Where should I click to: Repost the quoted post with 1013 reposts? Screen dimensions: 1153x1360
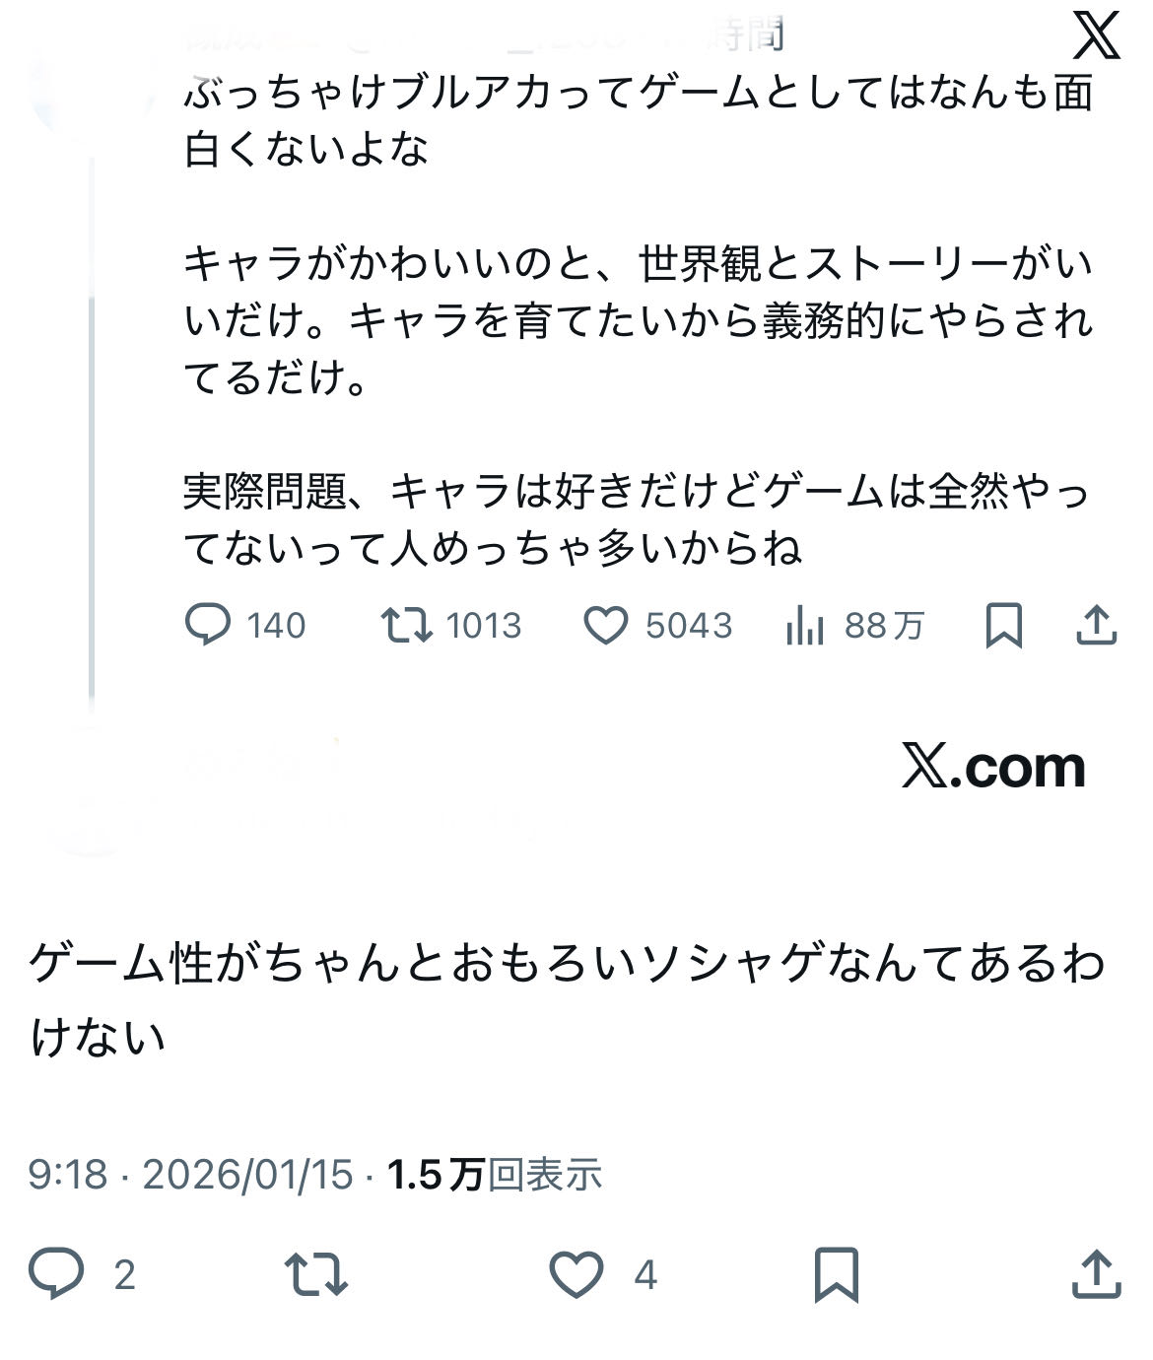407,625
